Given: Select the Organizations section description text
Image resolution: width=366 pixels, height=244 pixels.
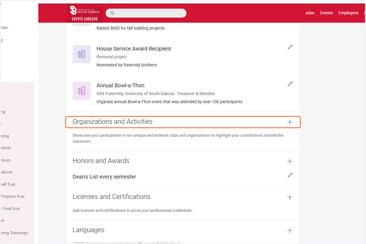Looking at the screenshot, I should tap(178, 138).
